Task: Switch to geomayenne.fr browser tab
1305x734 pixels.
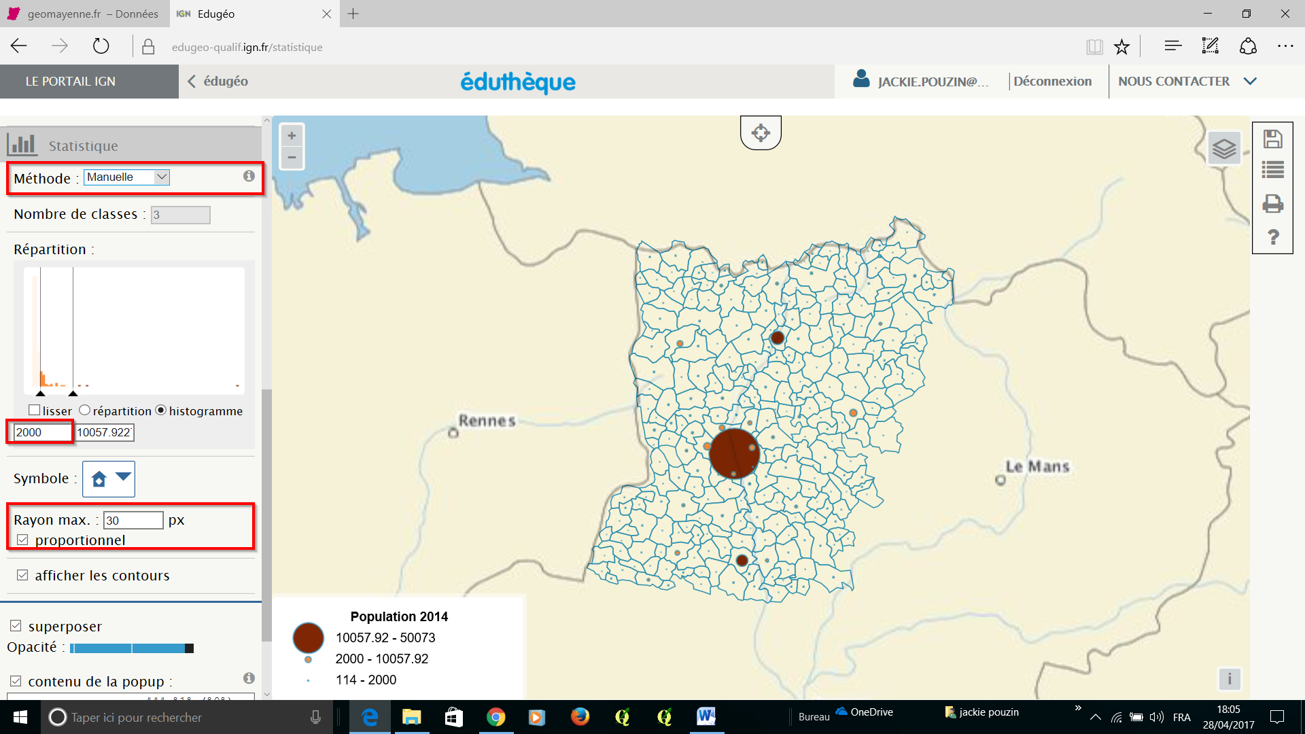Action: point(85,14)
